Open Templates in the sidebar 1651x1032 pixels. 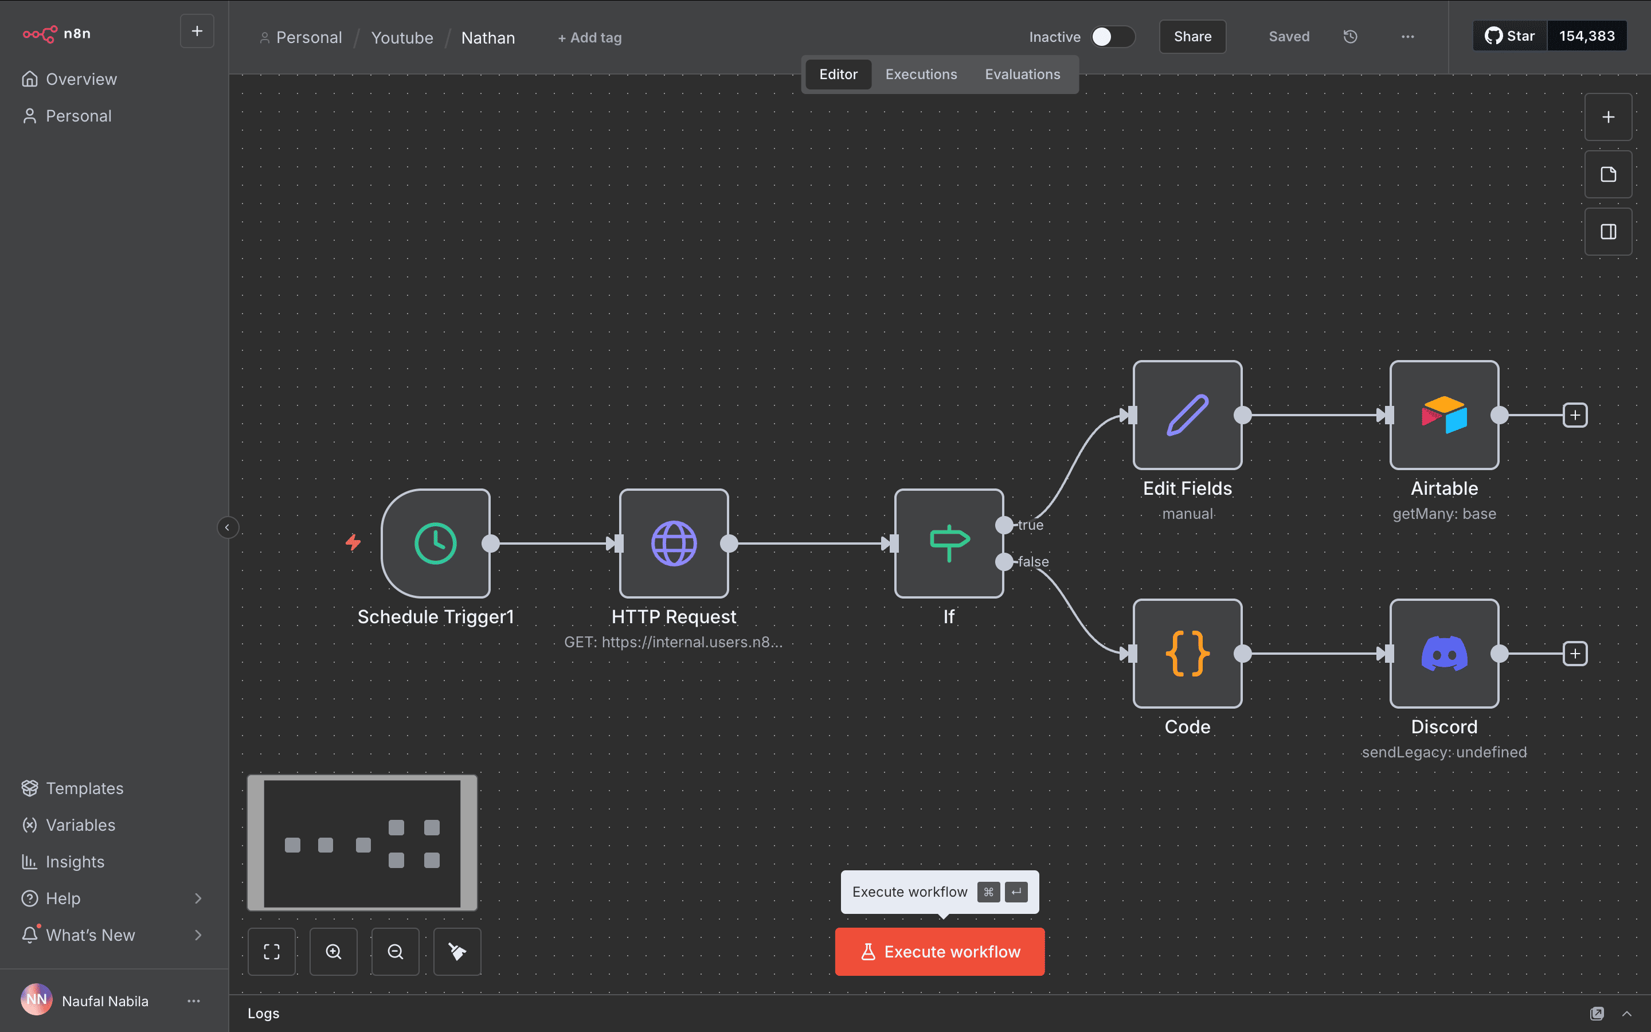(x=114, y=788)
